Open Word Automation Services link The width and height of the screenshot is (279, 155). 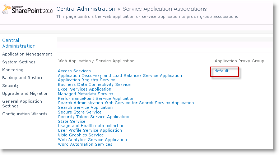pos(85,144)
